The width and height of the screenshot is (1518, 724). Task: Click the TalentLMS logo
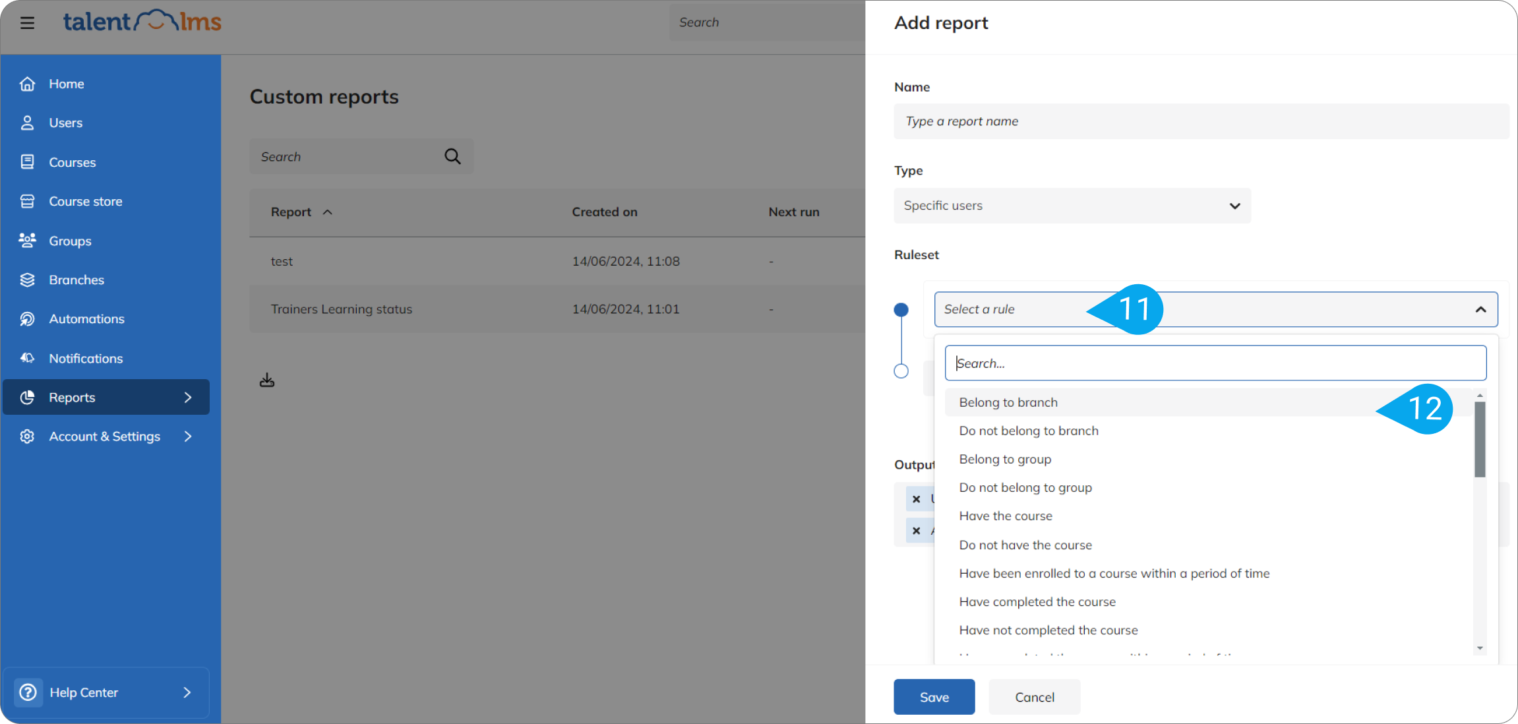click(142, 22)
